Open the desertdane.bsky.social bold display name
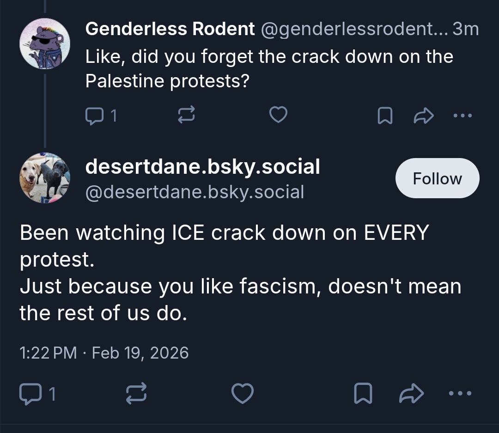The image size is (499, 433). tap(202, 167)
